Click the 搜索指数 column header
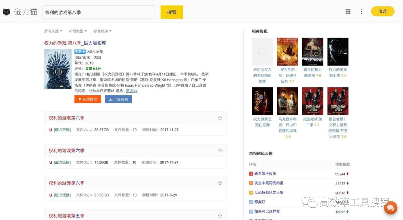Image resolution: width=403 pixels, height=220 pixels. [342, 164]
